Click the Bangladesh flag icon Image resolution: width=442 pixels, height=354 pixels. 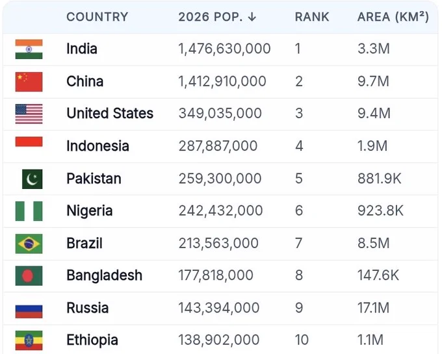(29, 275)
